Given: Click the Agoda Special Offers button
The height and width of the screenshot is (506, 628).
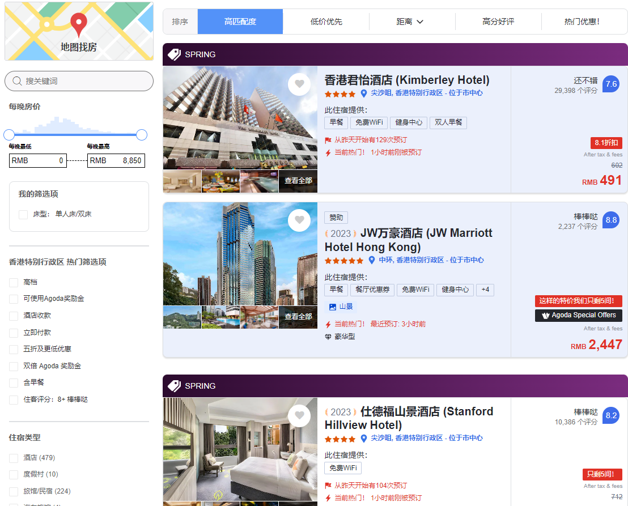Looking at the screenshot, I should pos(578,315).
